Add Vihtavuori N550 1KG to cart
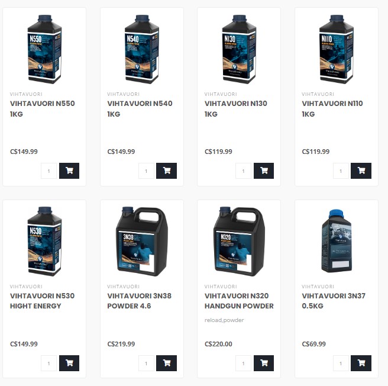Screen dimensions: 388x386 [x=69, y=171]
